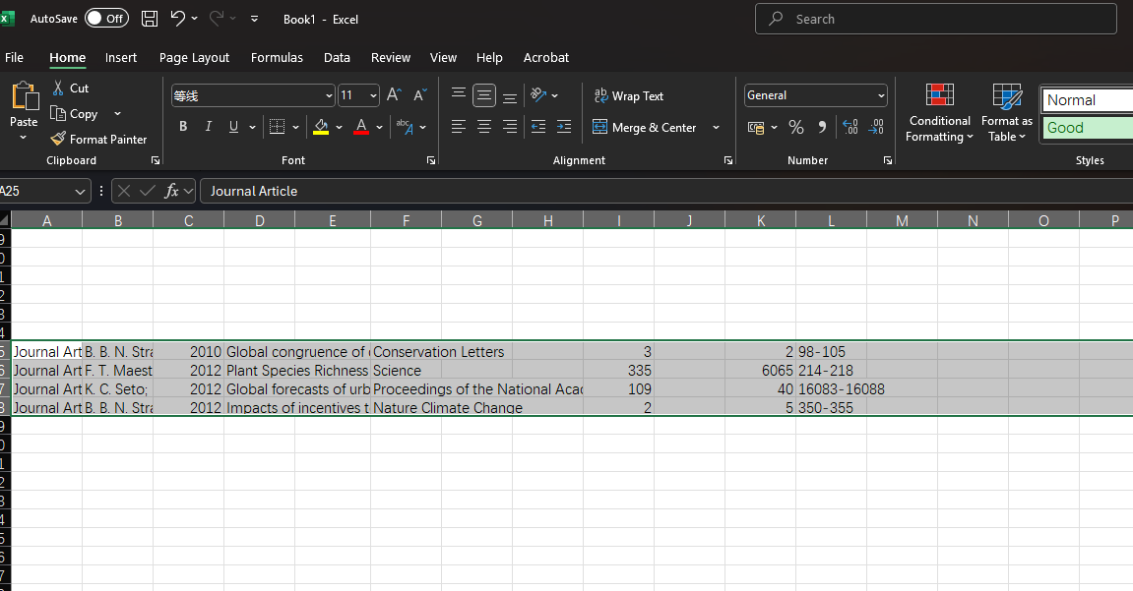Toggle AutoSave switch
The height and width of the screenshot is (591, 1133).
[106, 18]
